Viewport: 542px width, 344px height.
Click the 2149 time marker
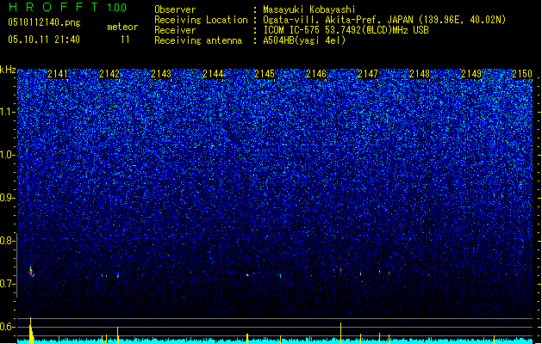tap(471, 74)
